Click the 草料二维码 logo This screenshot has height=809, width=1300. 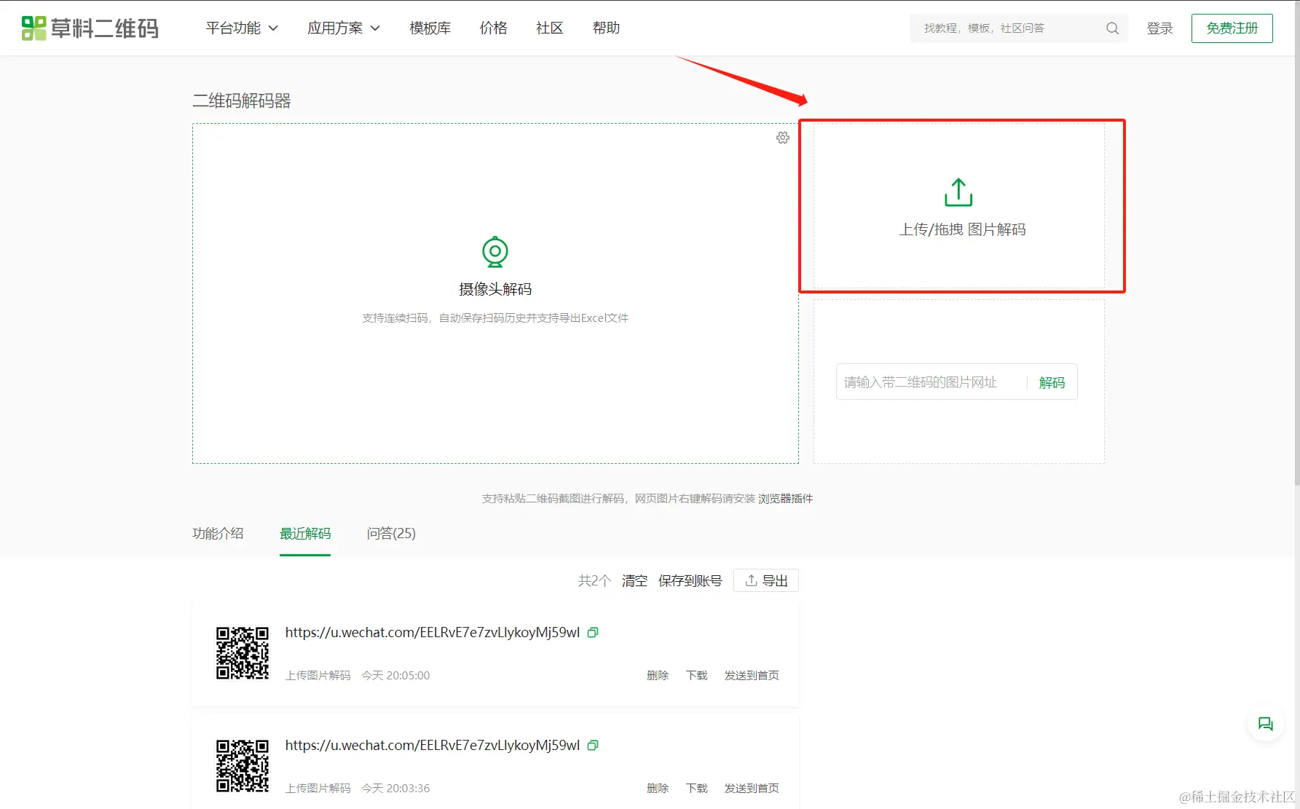[x=90, y=28]
